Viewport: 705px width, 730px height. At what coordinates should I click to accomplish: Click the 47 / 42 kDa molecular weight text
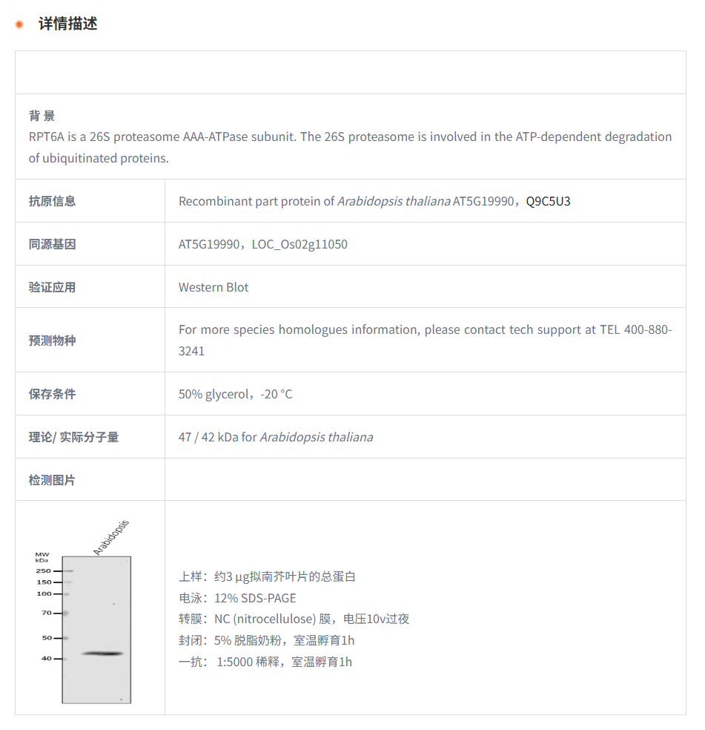coord(275,437)
